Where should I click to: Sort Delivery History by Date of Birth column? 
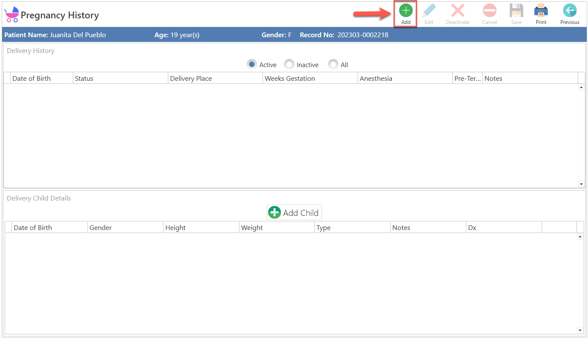(42, 78)
